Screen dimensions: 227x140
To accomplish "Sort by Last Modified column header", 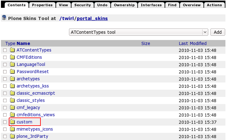I will 193,43.
